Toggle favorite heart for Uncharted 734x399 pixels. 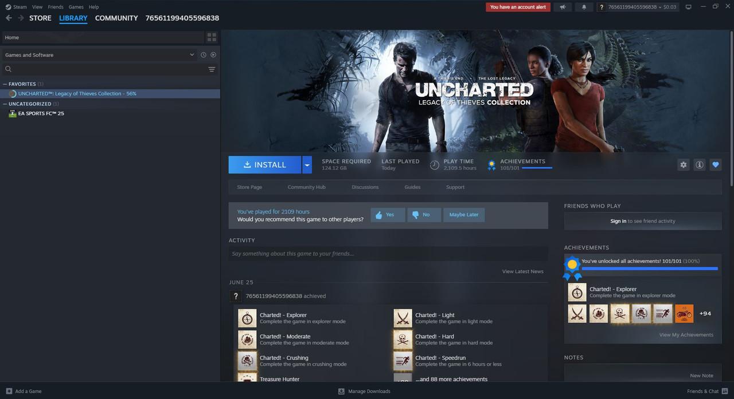pyautogui.click(x=716, y=165)
